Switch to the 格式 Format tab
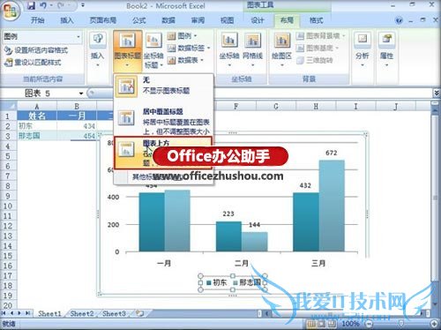 click(x=317, y=20)
